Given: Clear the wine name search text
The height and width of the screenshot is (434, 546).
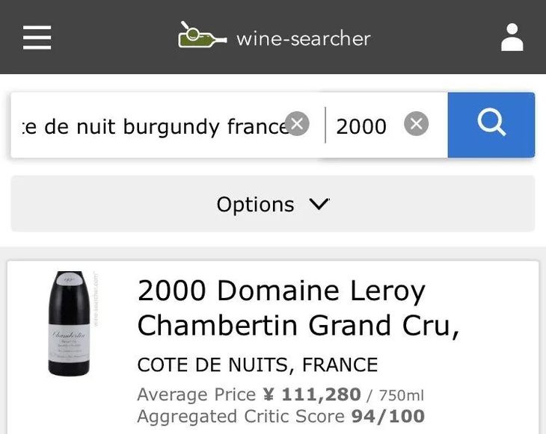Looking at the screenshot, I should 297,123.
